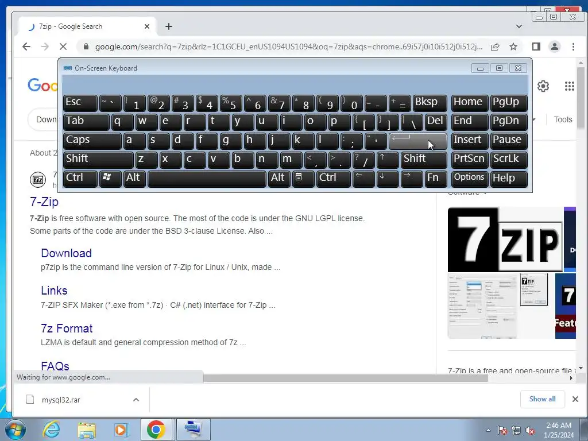Click the Home key
The height and width of the screenshot is (441, 588).
[x=470, y=103]
